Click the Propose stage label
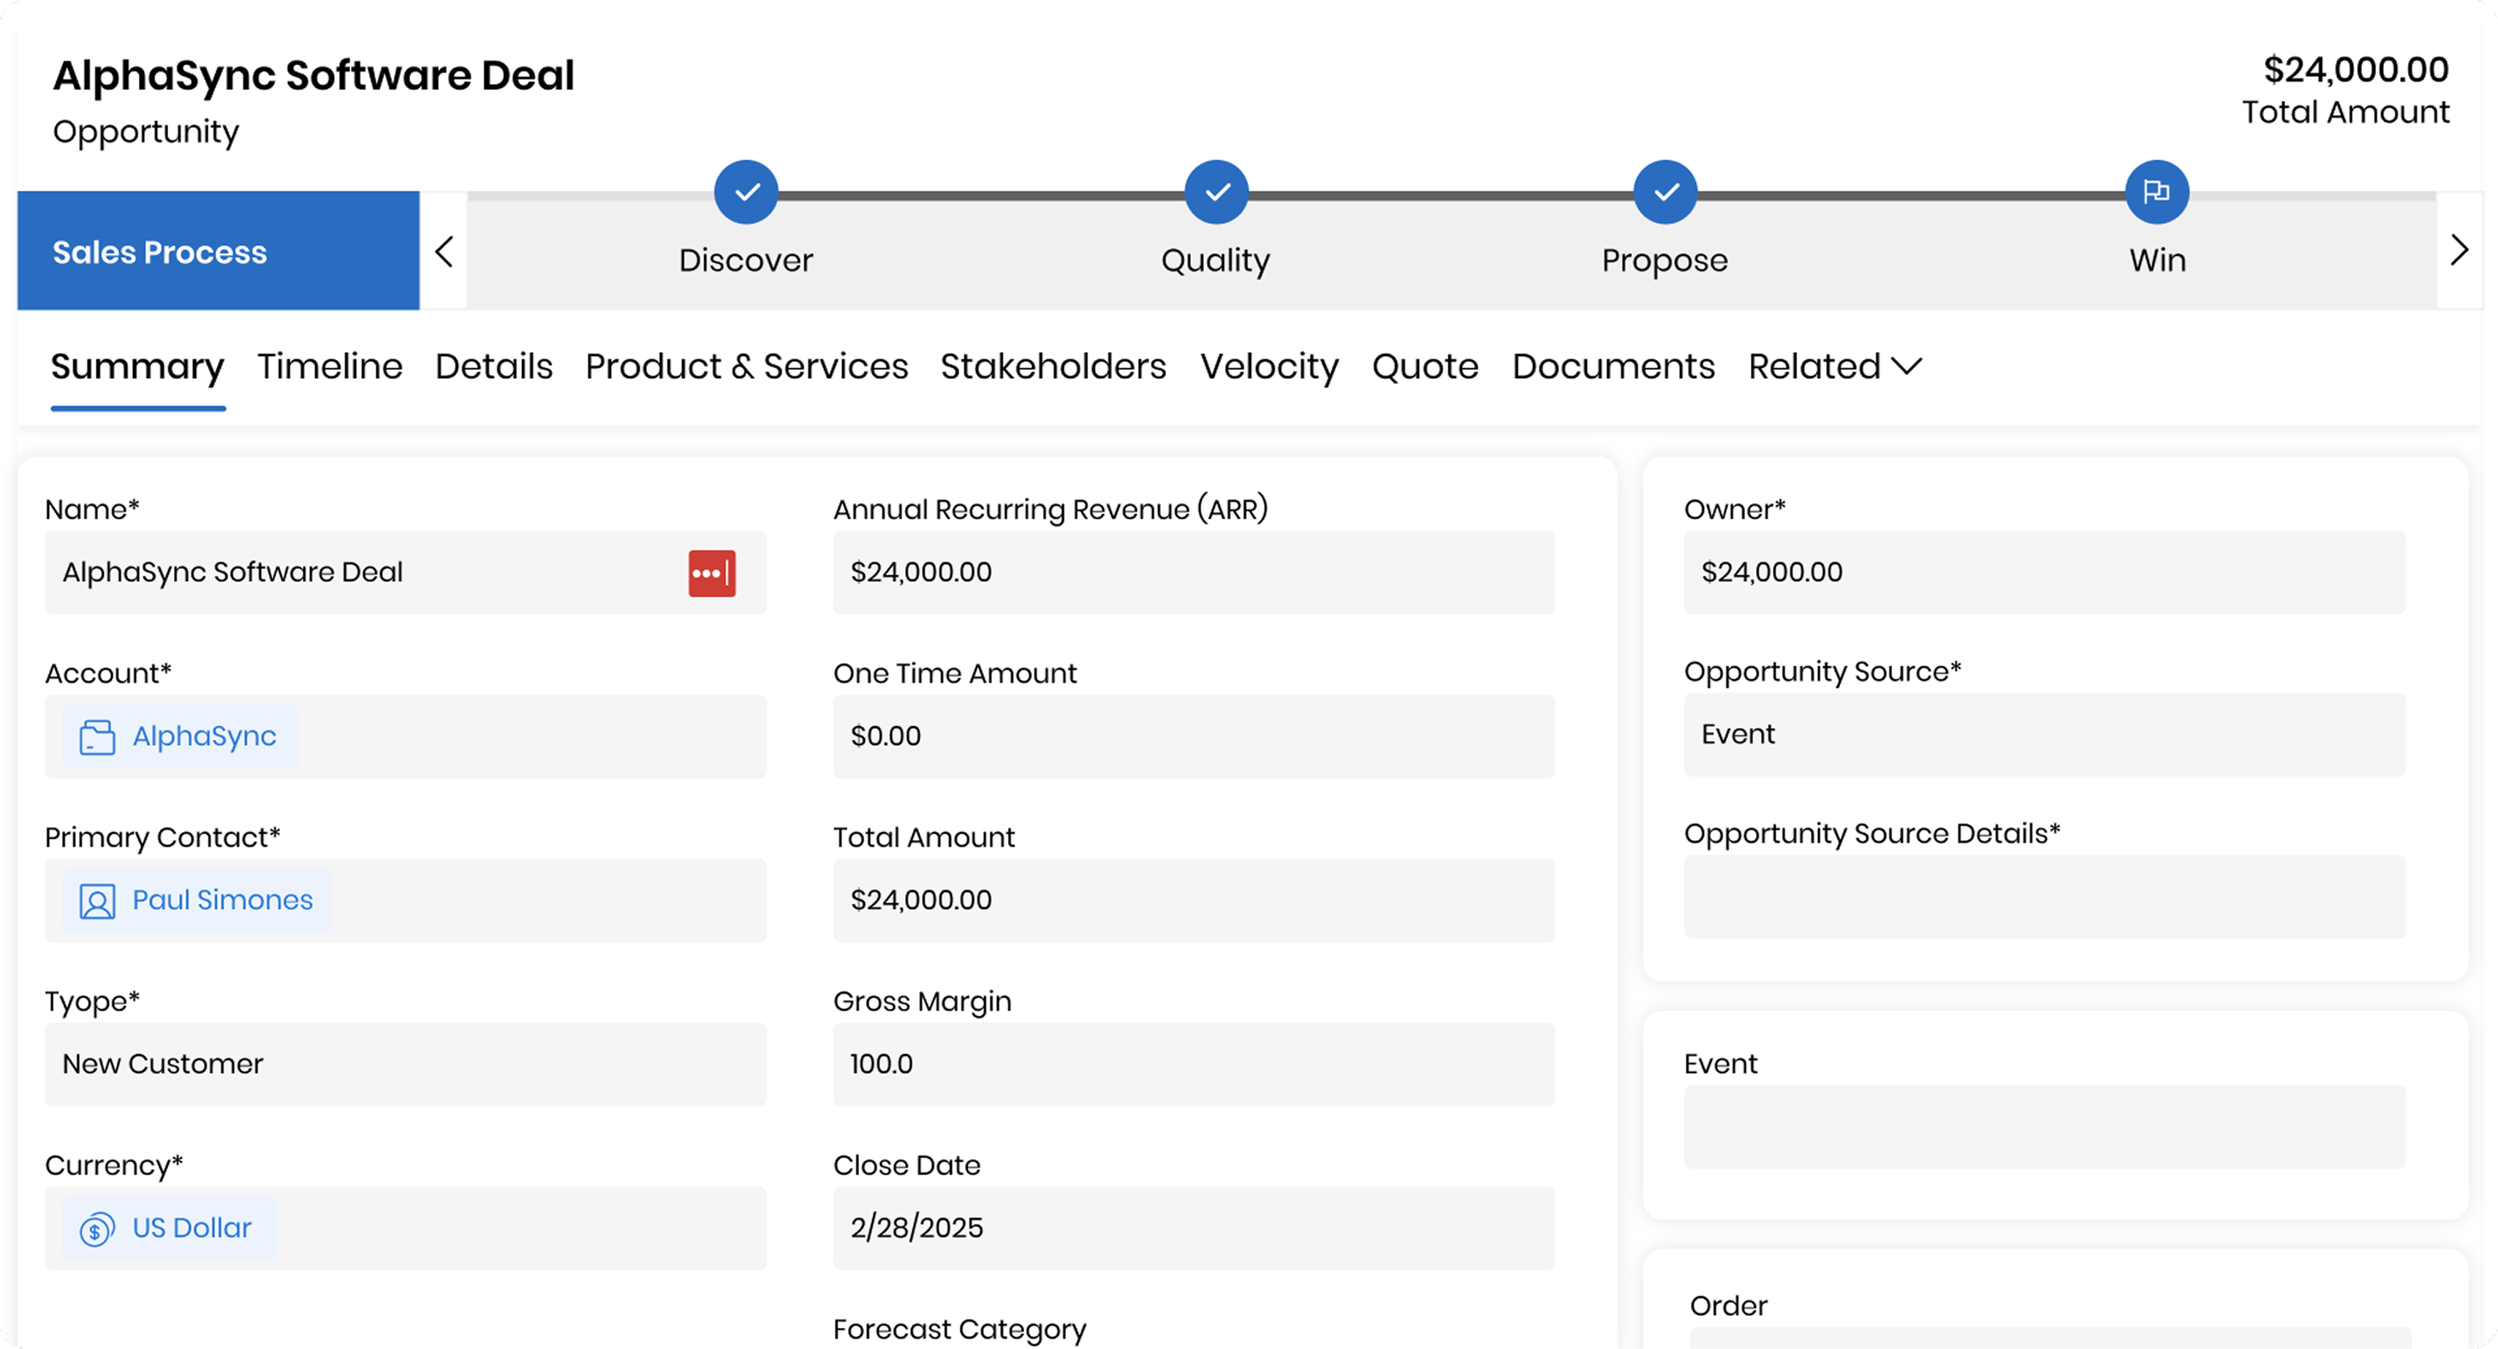The height and width of the screenshot is (1349, 2498). 1665,260
